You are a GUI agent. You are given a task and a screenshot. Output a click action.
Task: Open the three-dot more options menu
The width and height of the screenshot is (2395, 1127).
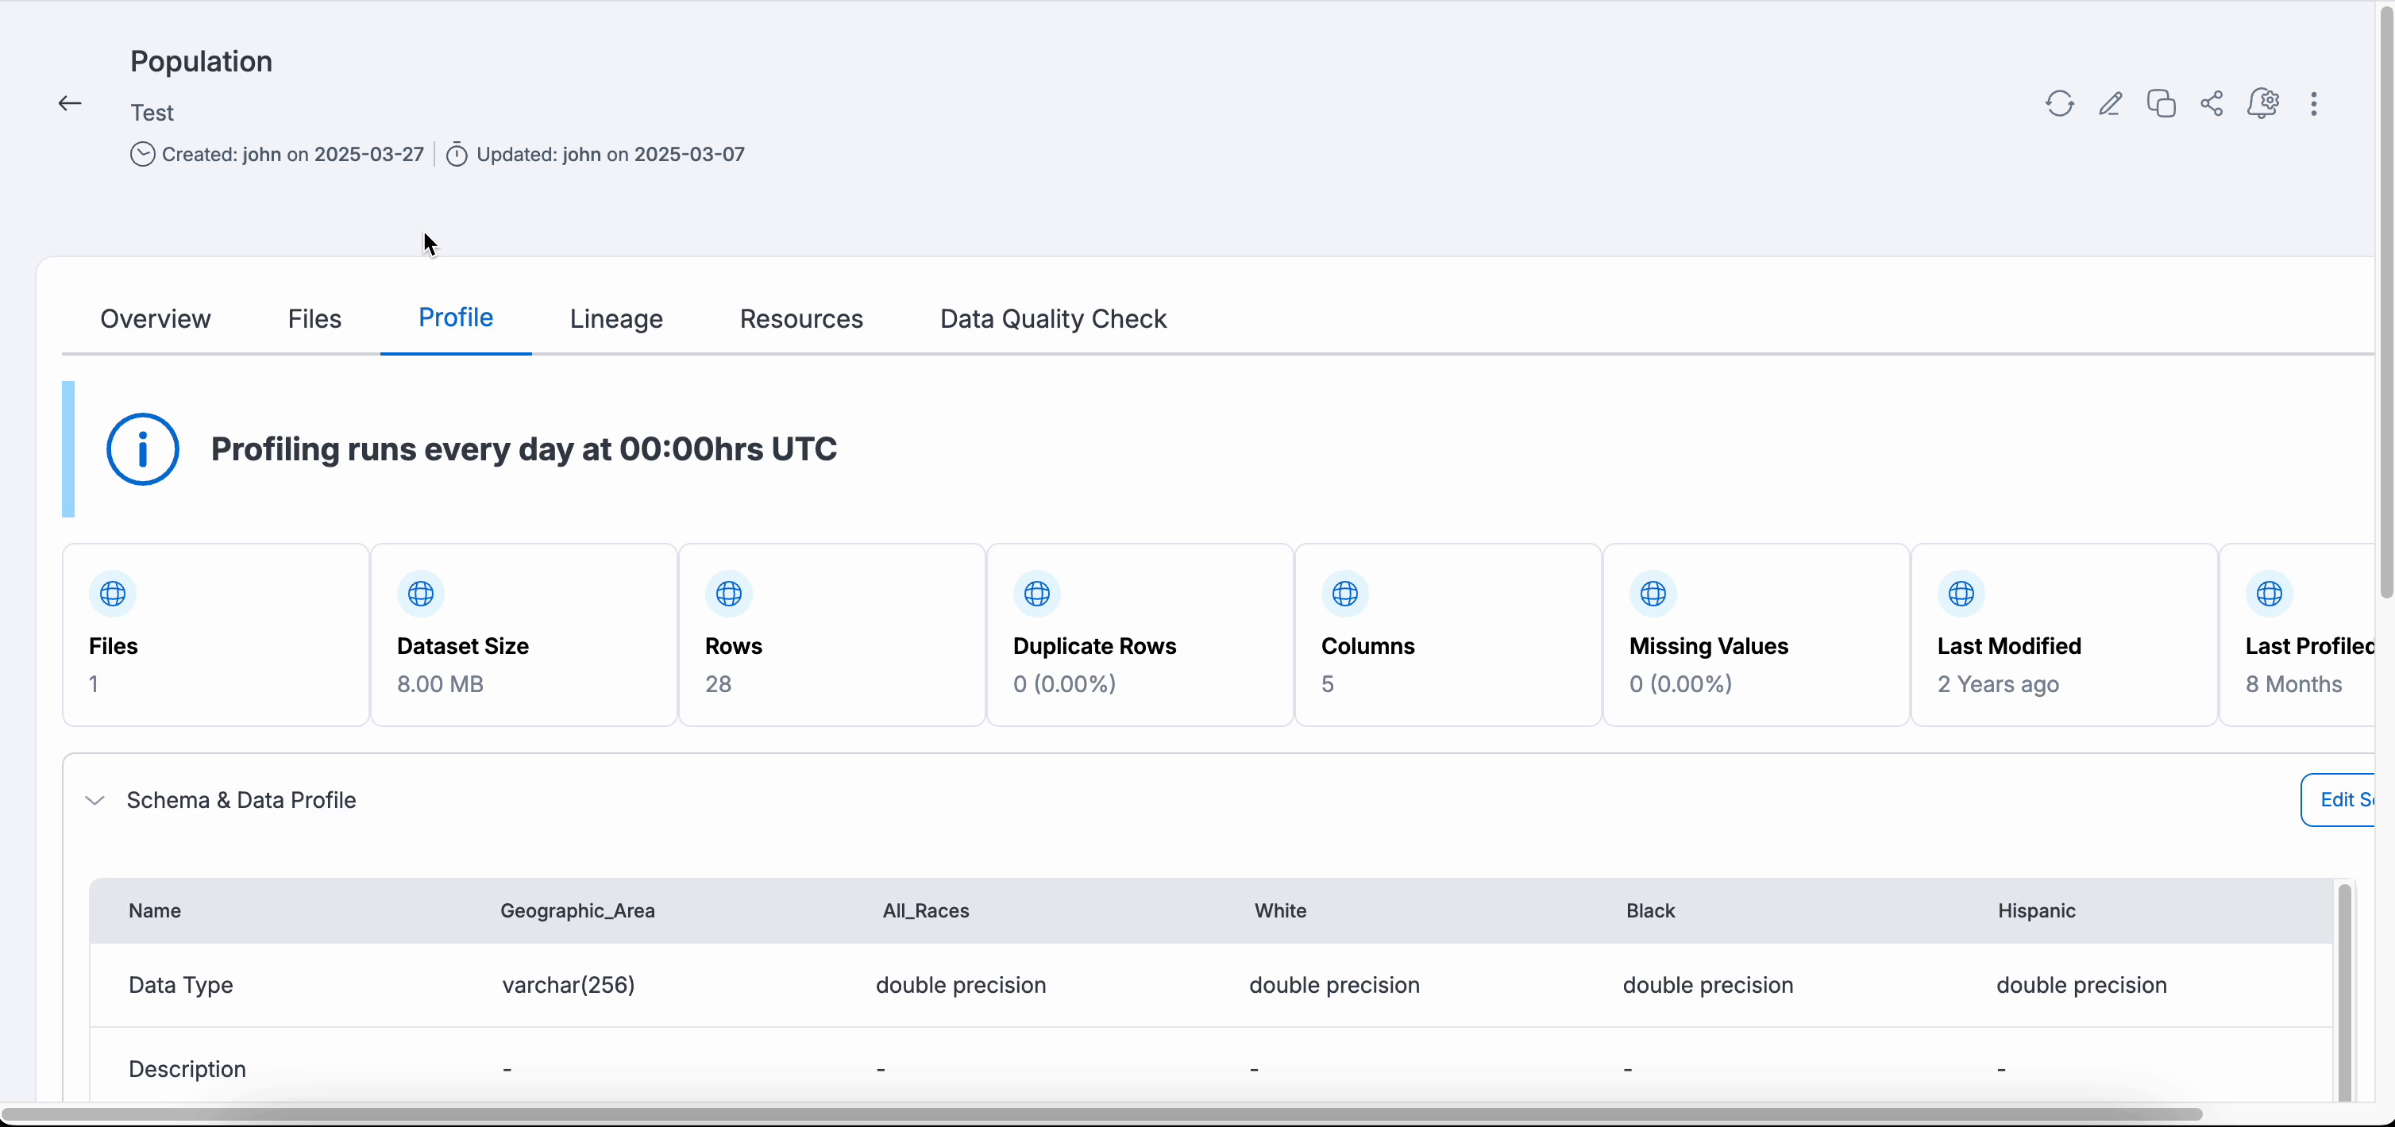(x=2314, y=103)
